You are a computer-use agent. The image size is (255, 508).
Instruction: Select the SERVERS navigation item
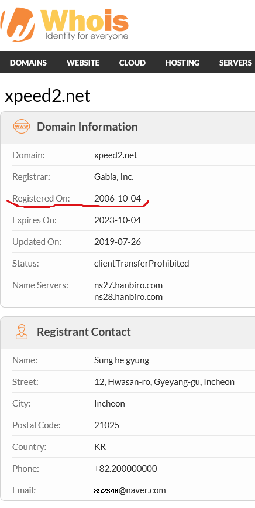point(236,63)
